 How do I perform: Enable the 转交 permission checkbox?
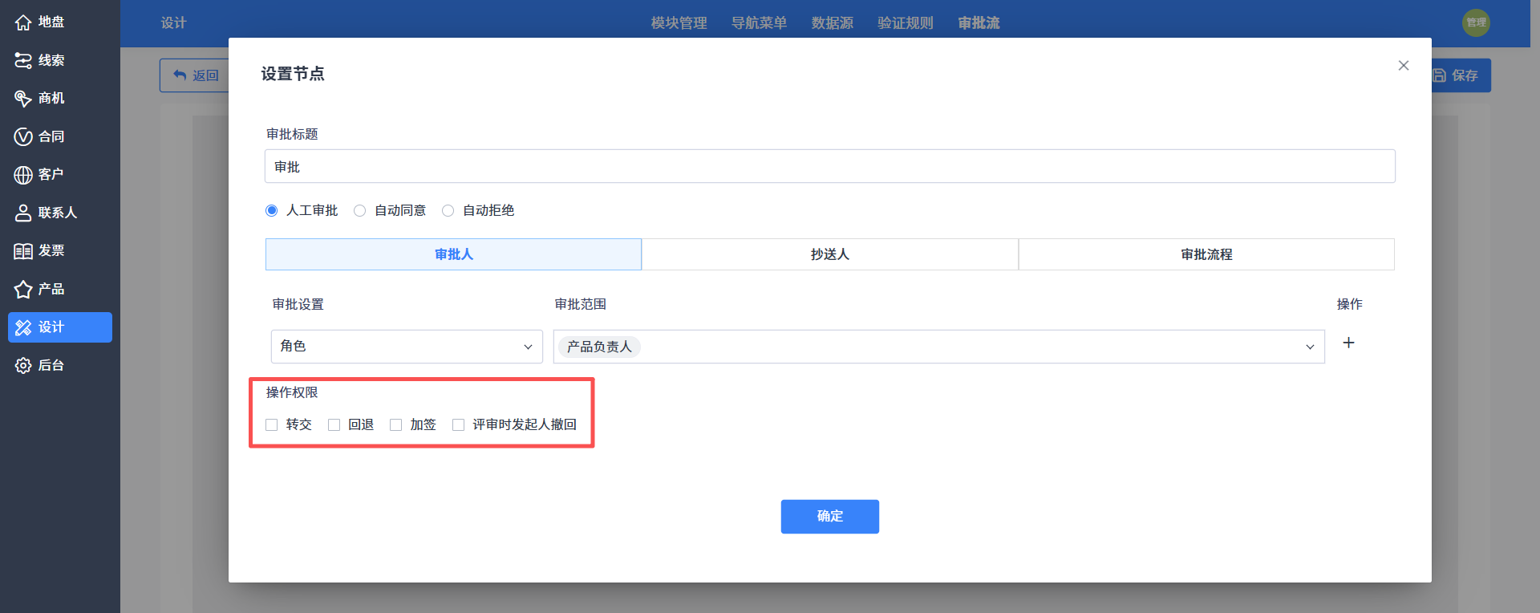(272, 424)
